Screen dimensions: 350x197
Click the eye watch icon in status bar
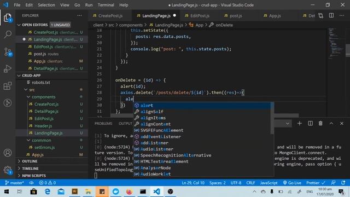(32, 183)
